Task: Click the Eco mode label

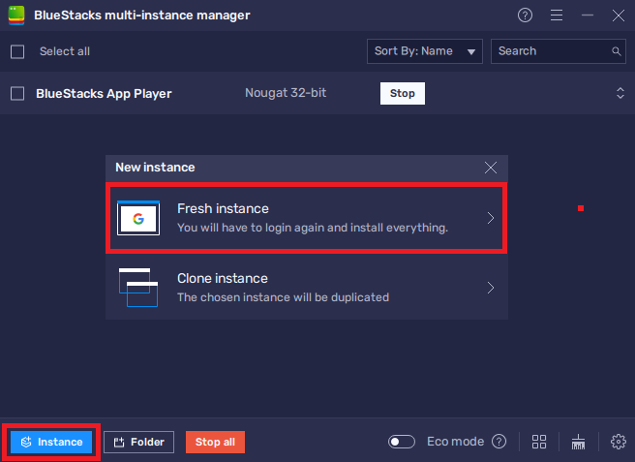Action: [456, 442]
